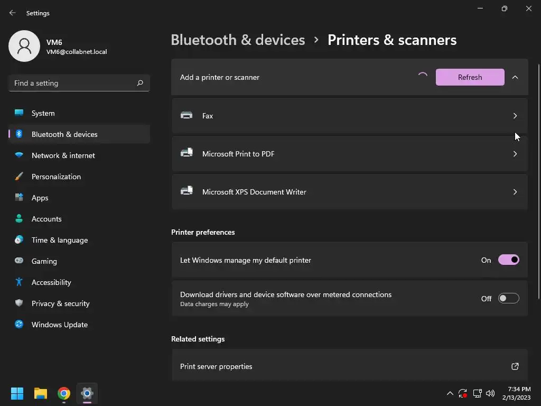
Task: Click the Microsoft Print to PDF icon
Action: [x=186, y=153]
